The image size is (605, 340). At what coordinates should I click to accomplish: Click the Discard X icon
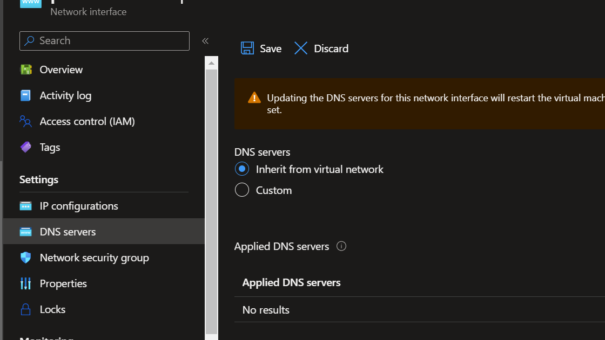click(x=300, y=48)
